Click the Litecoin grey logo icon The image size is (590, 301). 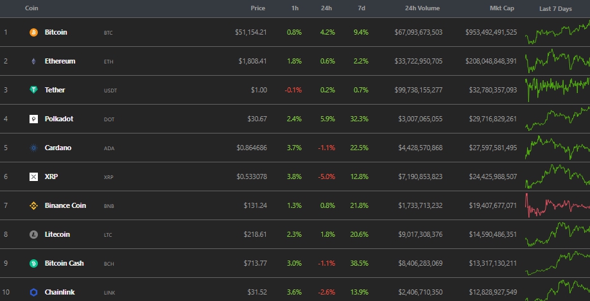[33, 235]
